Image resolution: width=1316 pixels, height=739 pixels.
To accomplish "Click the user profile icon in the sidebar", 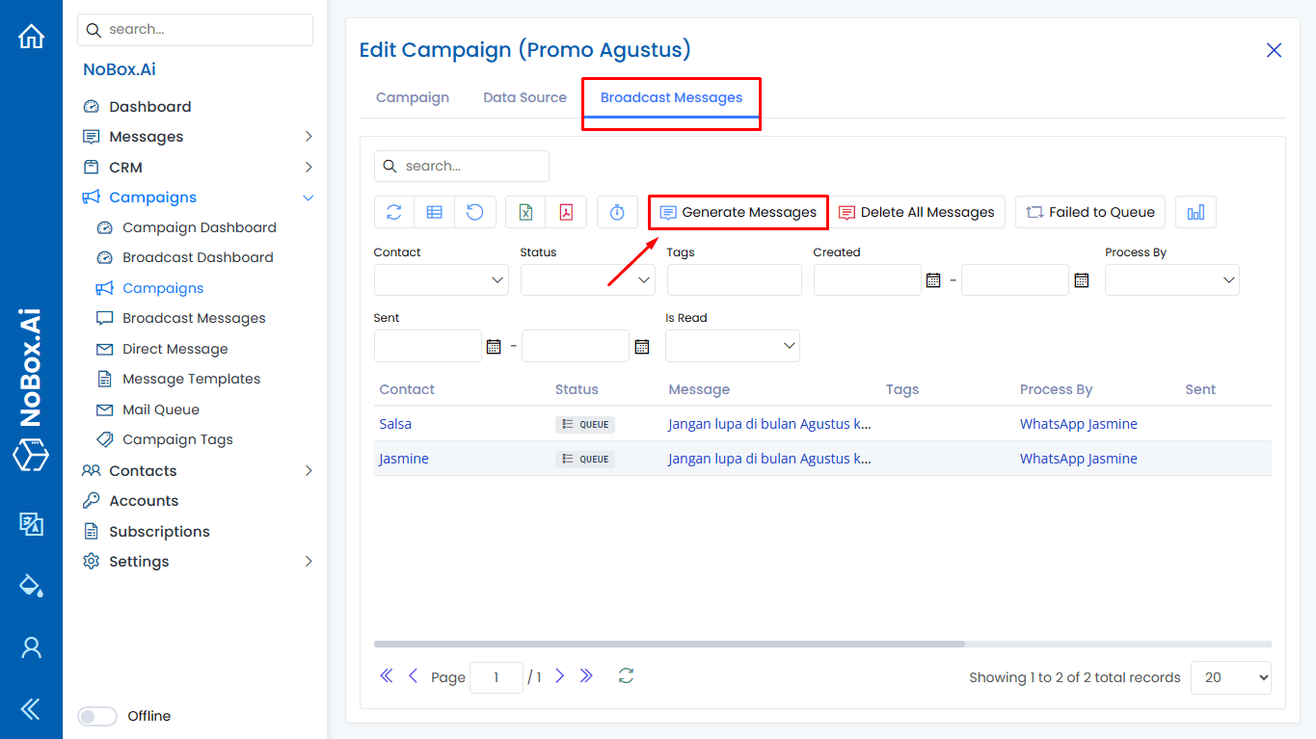I will (x=31, y=647).
